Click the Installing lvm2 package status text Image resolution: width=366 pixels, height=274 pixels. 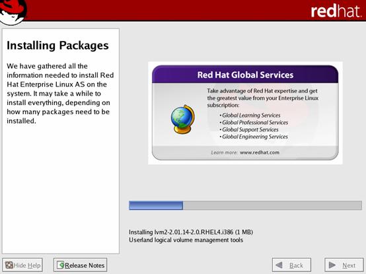click(x=191, y=232)
